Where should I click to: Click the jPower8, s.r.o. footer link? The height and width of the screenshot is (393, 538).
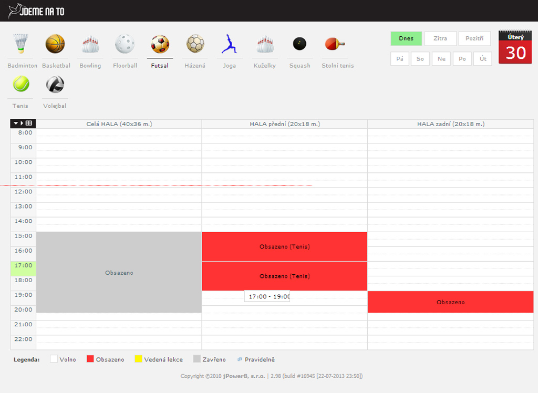[244, 376]
